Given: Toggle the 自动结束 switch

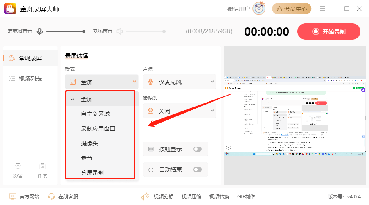Looking at the screenshot, I should pos(198,169).
